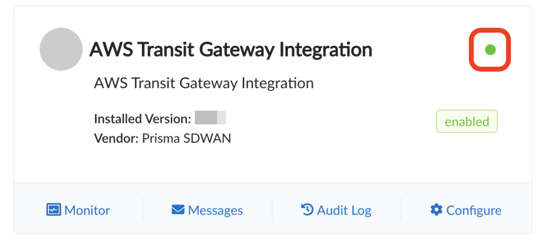Screen dimensions: 539x243
Task: Click the Installed Version label
Action: [x=142, y=118]
